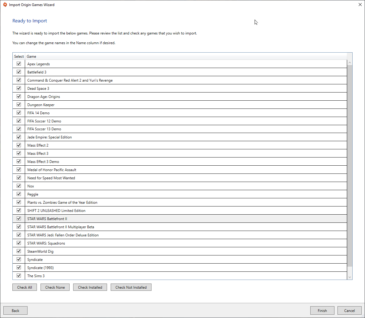
Task: Click the Check Installed button
Action: click(90, 287)
